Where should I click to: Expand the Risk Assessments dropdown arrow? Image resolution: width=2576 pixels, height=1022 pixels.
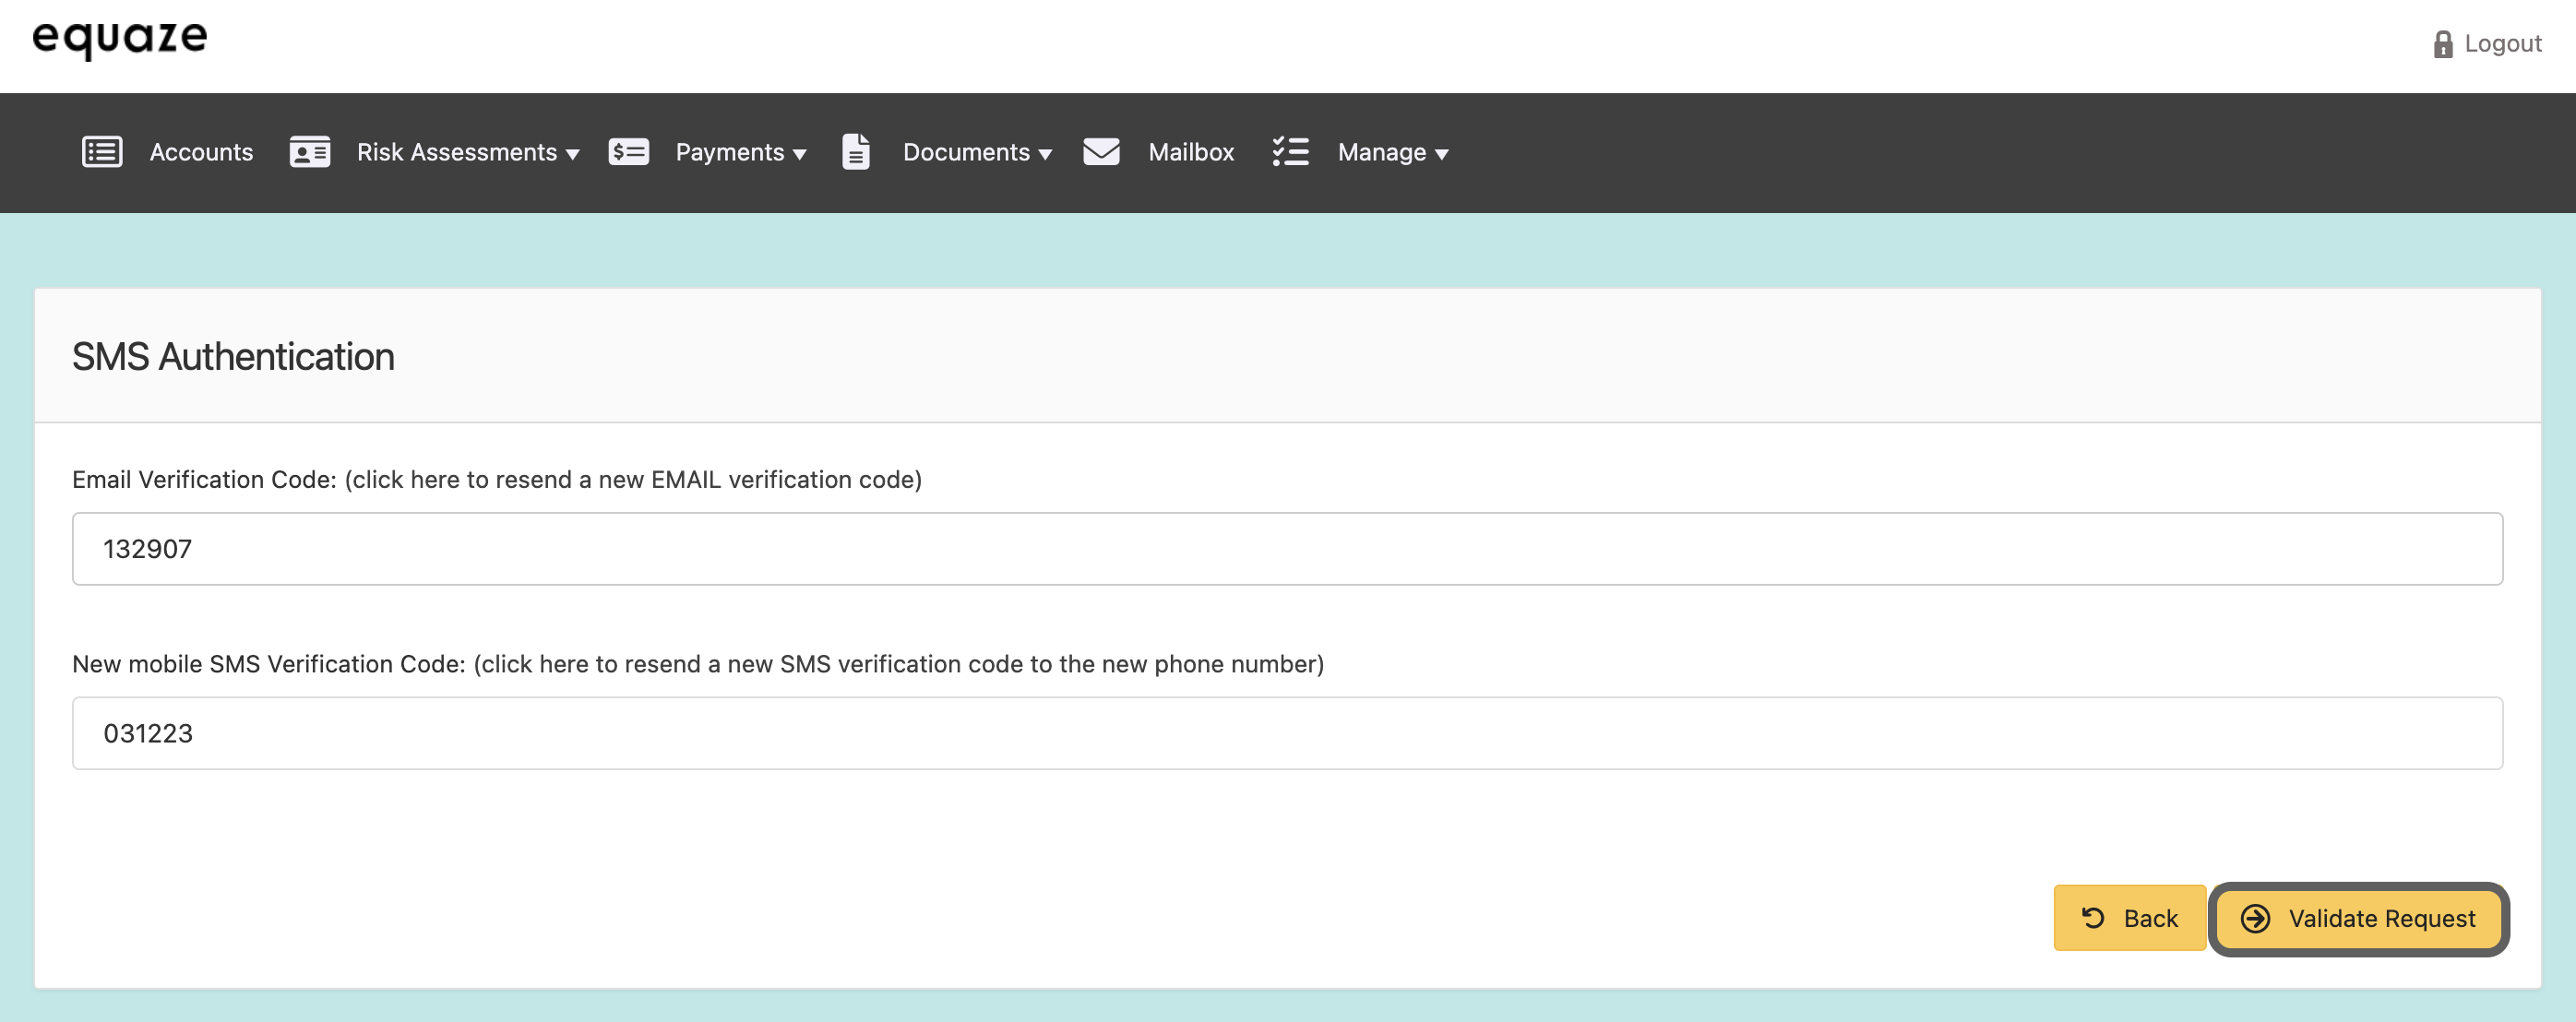pos(573,154)
